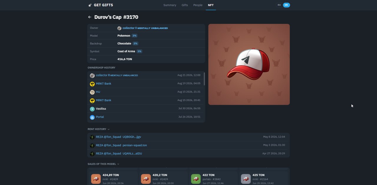This screenshot has height=185, width=377.
Task: Open the 420,2 TON sale cap thumbnail
Action: coord(146,179)
